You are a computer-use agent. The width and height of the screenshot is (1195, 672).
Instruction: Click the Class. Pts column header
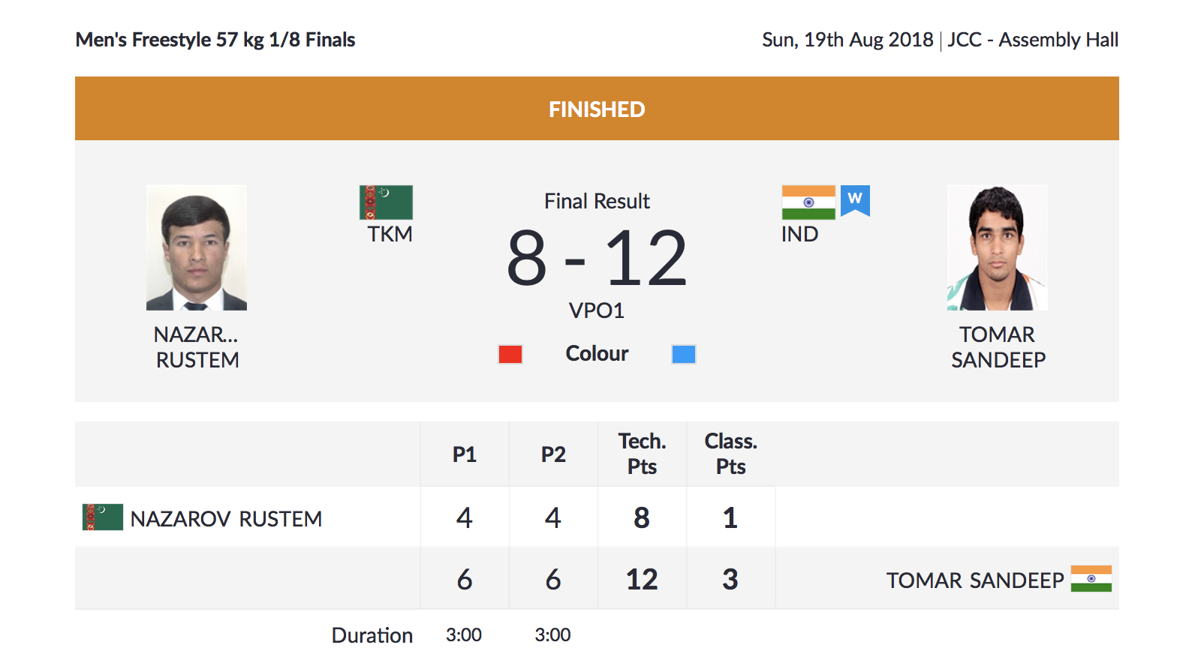(730, 454)
